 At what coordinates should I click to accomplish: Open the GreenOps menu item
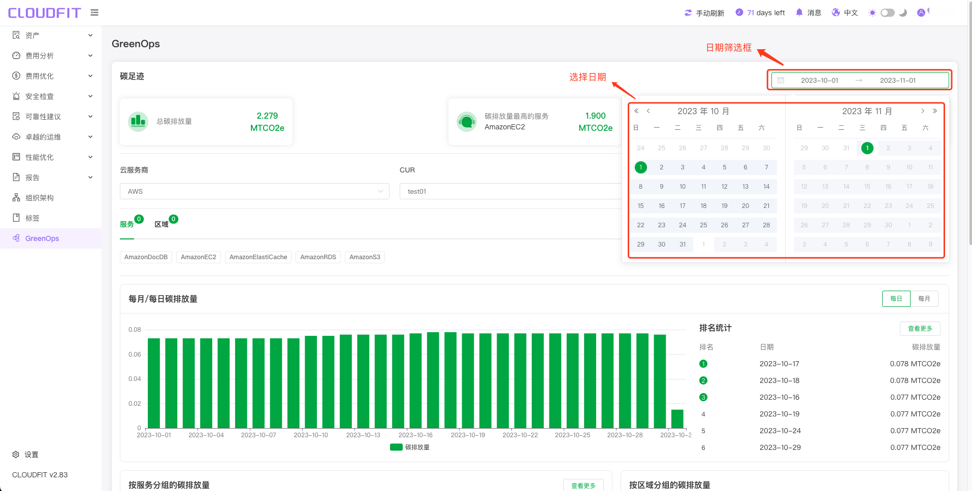(51, 238)
